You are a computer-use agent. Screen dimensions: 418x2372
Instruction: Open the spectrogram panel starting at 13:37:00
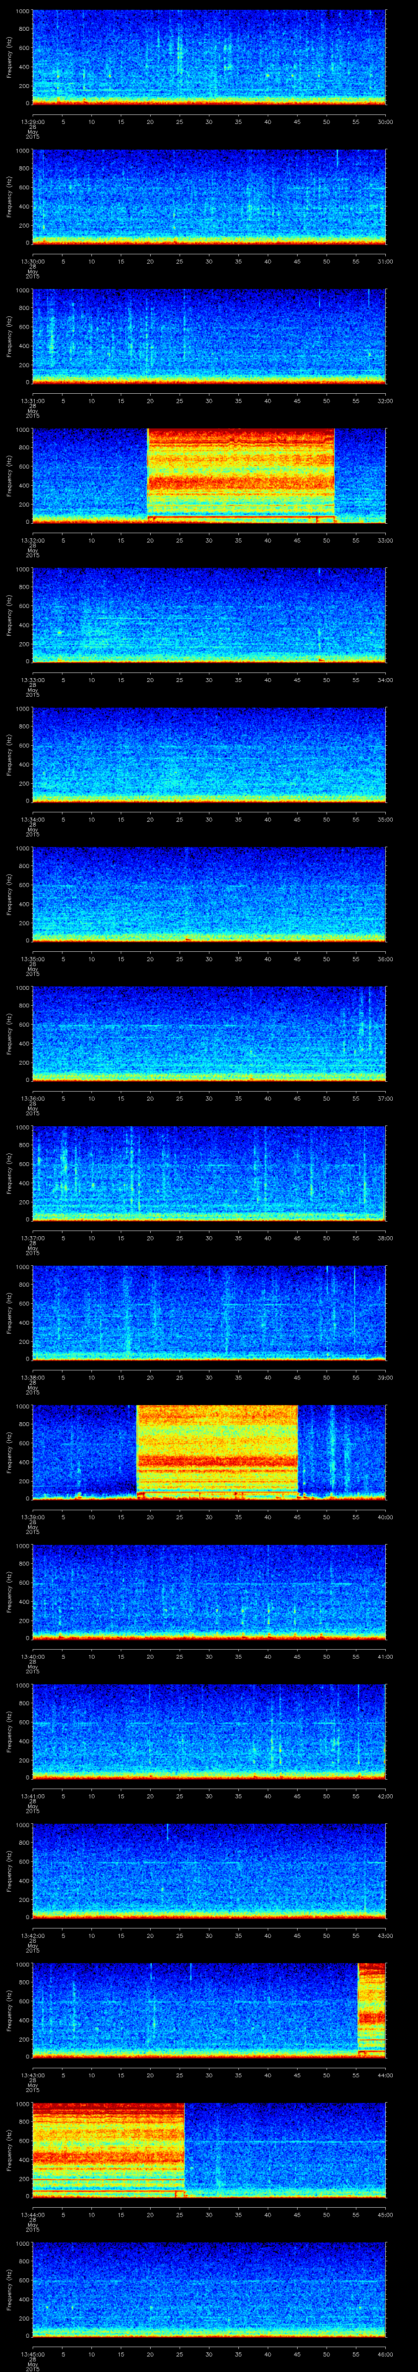coord(209,1173)
